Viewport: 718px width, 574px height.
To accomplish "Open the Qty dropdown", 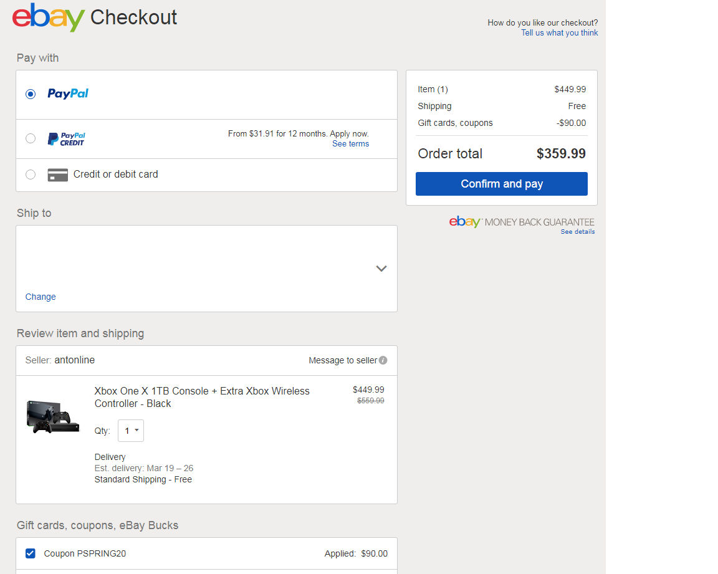I will (x=131, y=430).
